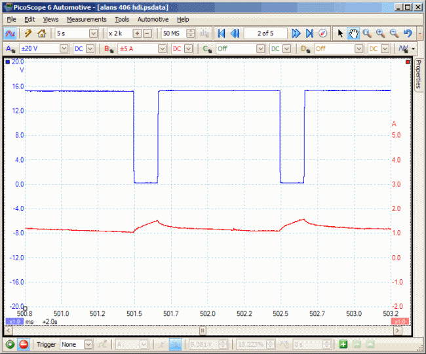Go to the next waveform buffer
Viewport: 426px width, 354px height.
(296, 33)
